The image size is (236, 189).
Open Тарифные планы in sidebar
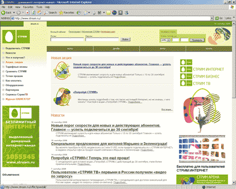(x=16, y=67)
